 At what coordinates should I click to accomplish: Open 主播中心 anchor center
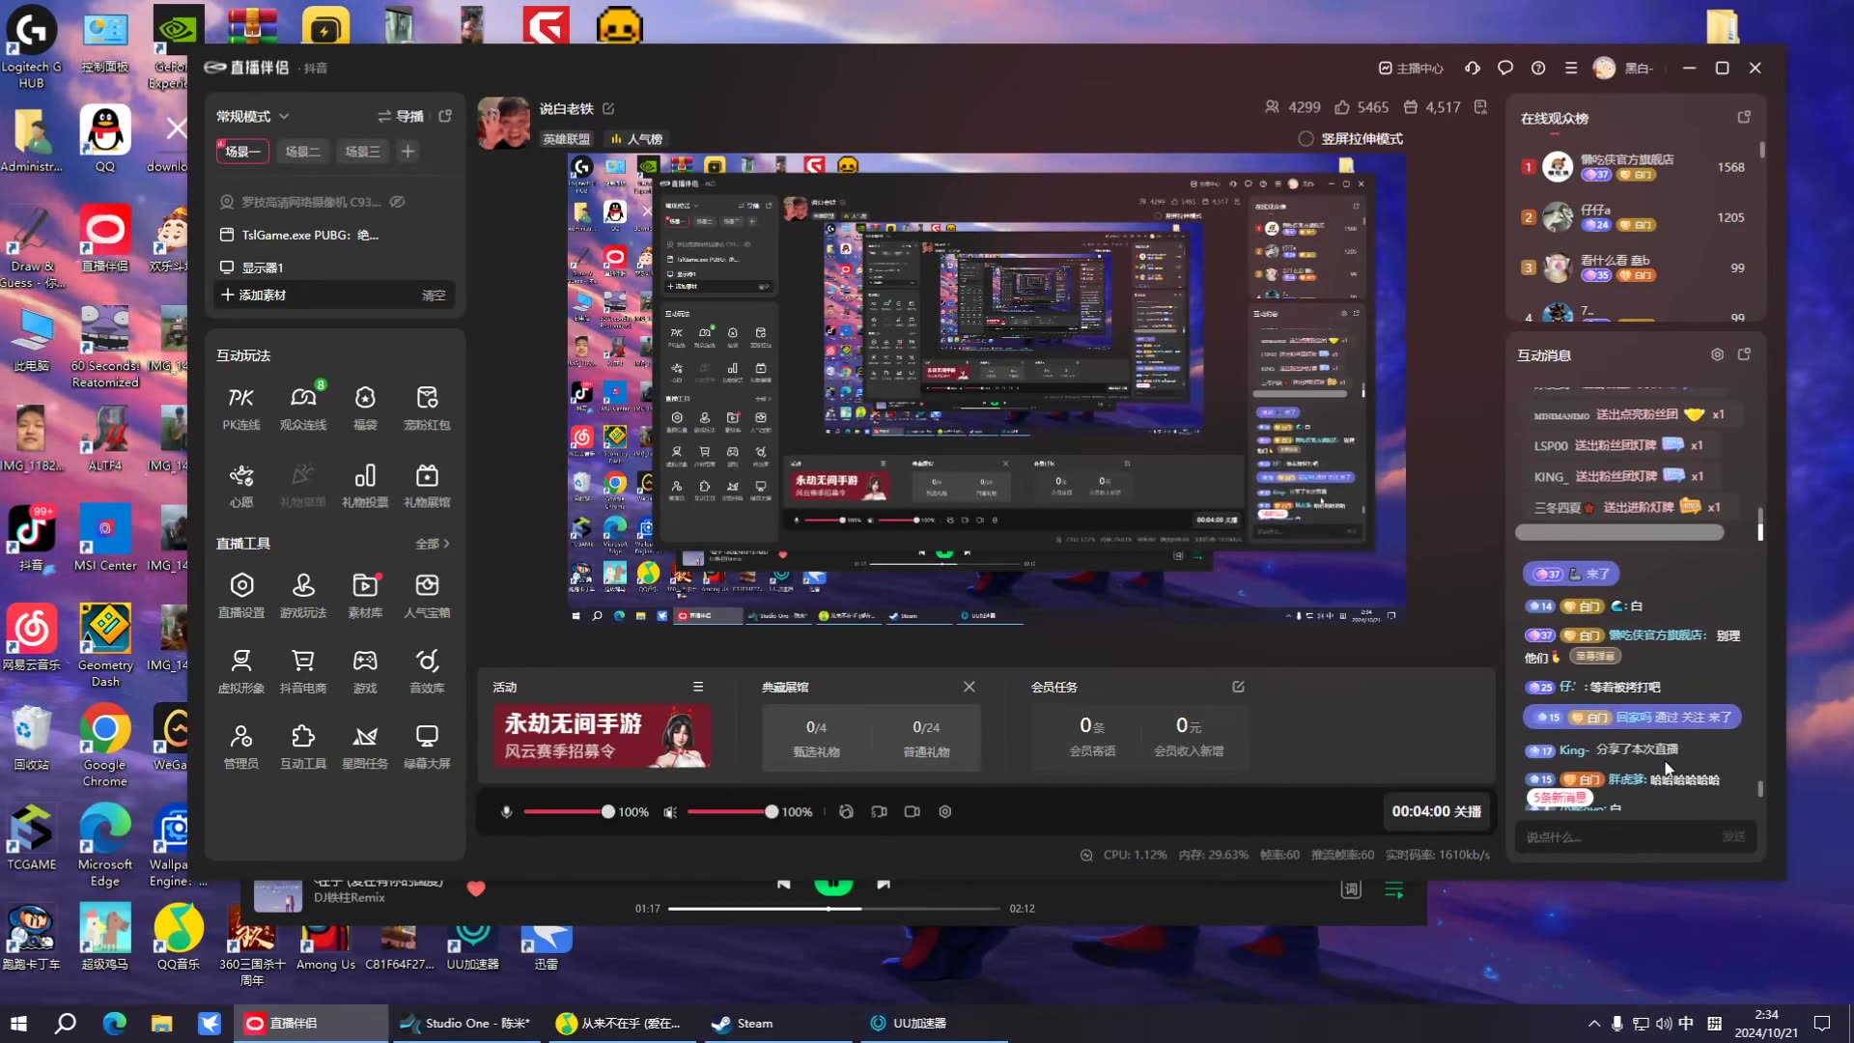coord(1411,68)
